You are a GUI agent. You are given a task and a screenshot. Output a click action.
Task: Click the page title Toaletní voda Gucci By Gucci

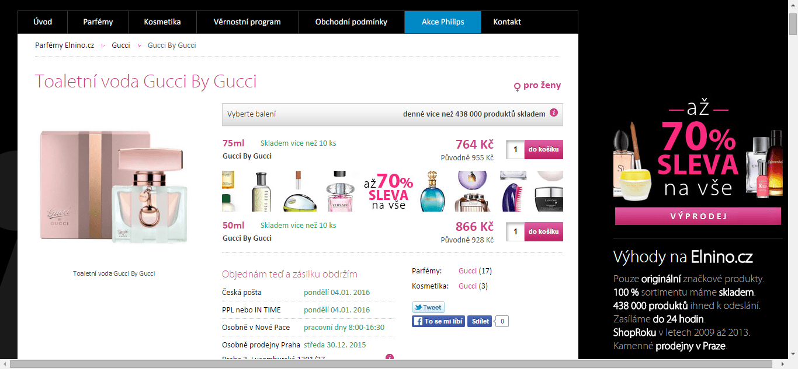pyautogui.click(x=146, y=82)
